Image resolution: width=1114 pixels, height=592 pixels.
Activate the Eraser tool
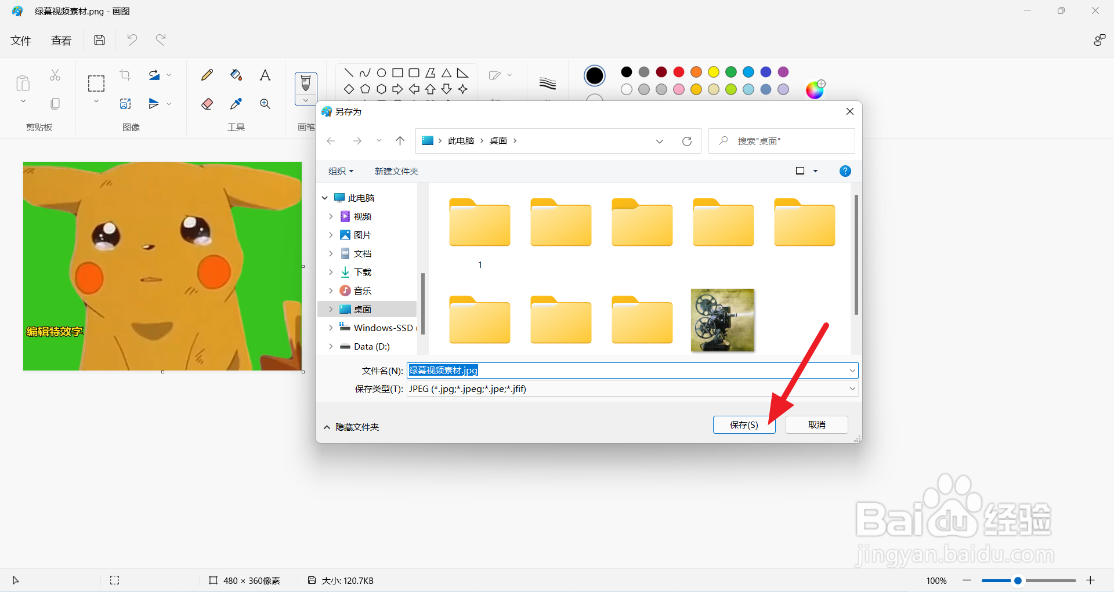207,104
